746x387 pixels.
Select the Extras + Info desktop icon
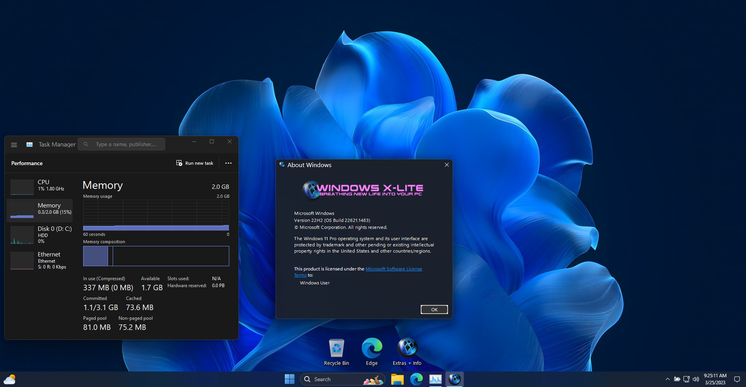[407, 352]
